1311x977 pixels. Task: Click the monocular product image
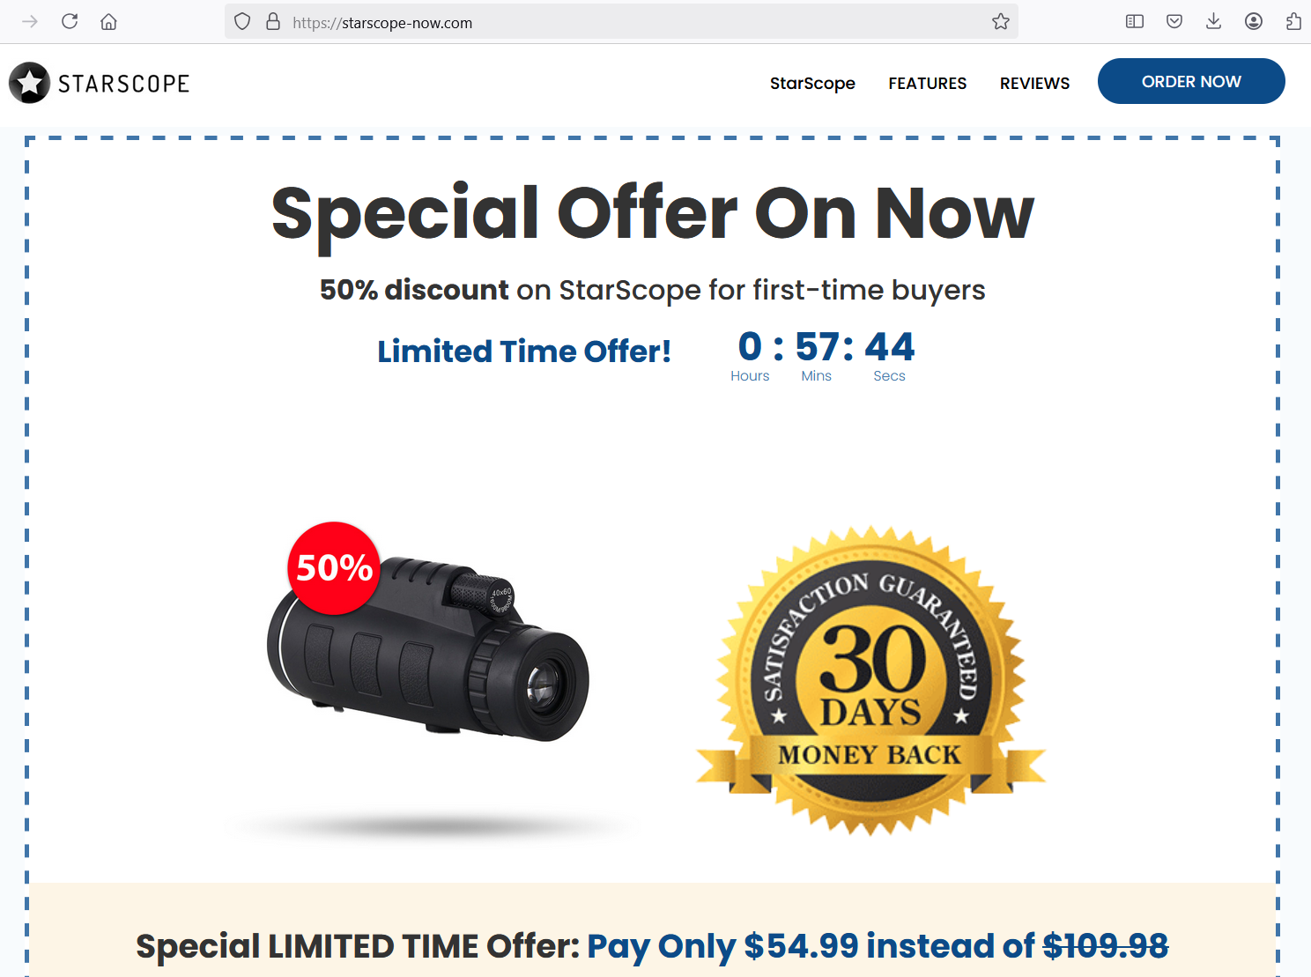[x=428, y=649]
